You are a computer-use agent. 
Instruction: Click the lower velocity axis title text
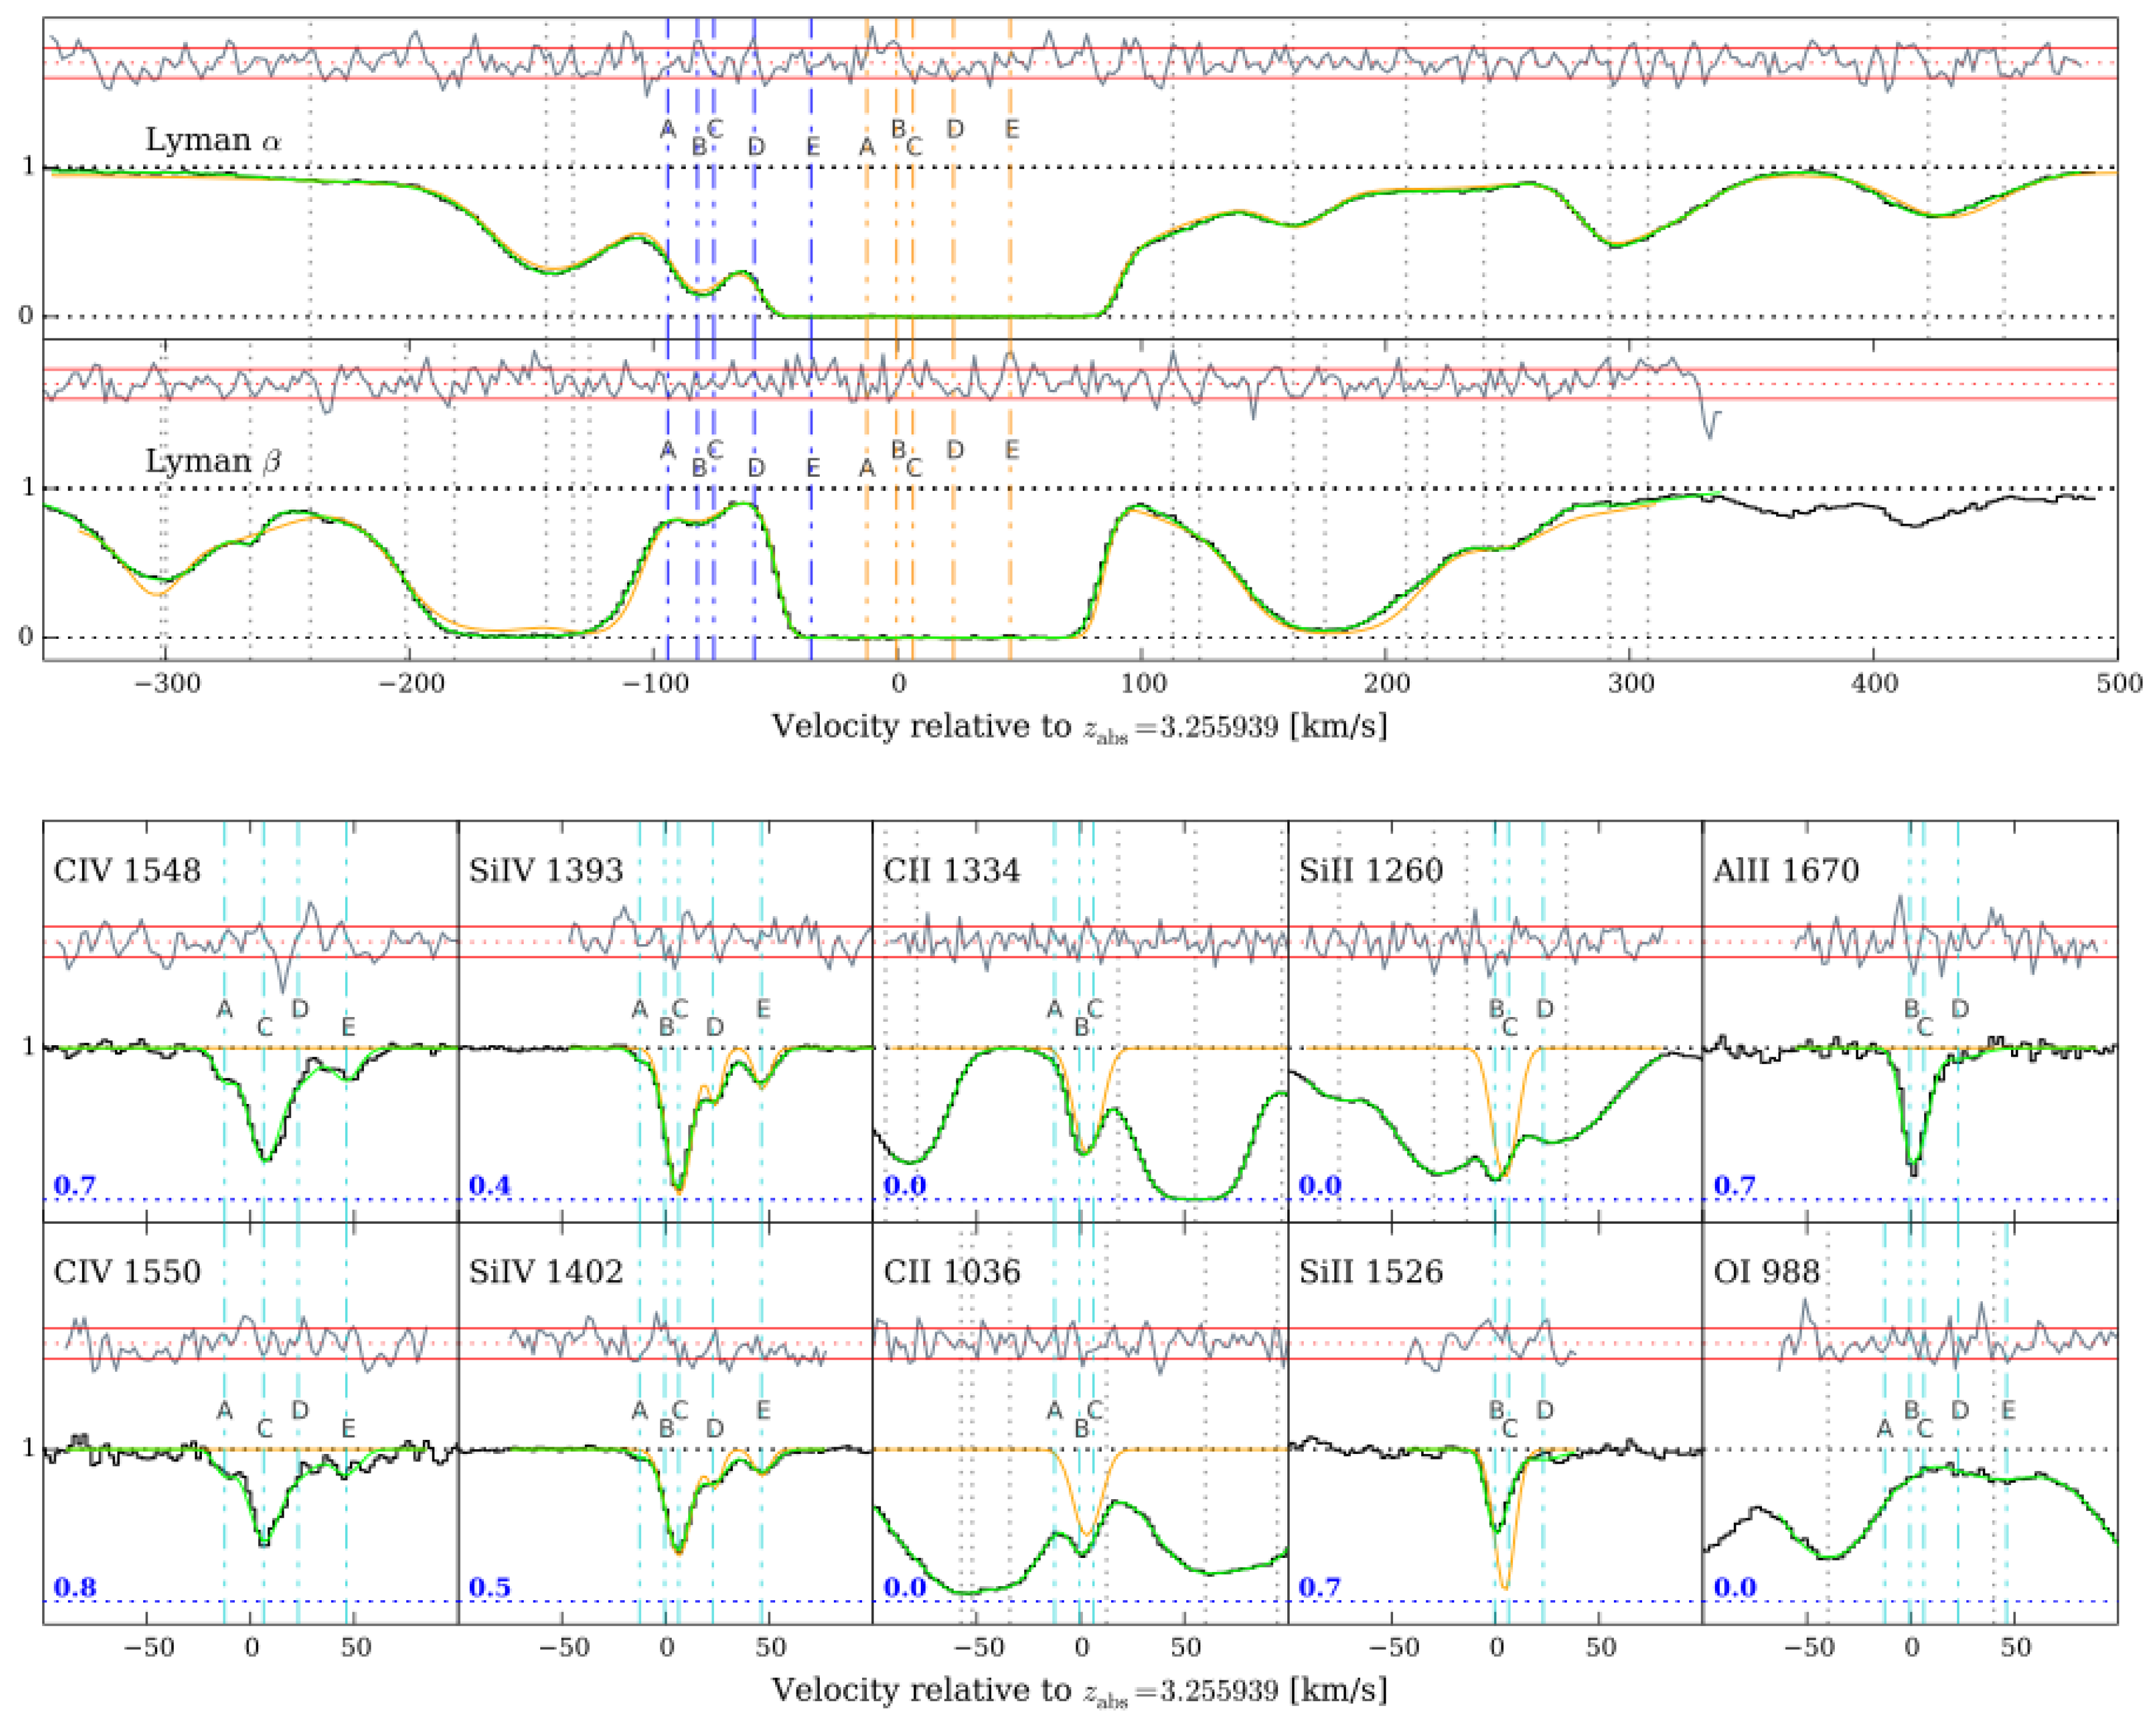(x=1079, y=1690)
